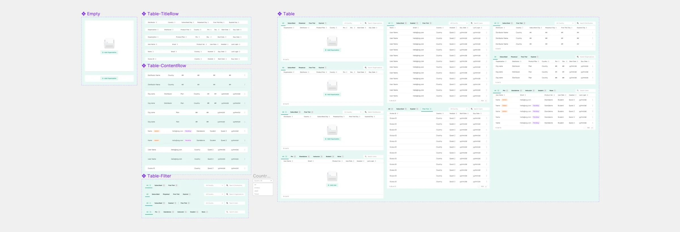
Task: Open All Country dropdown beside Search Distributors in Table-Filter
Action: click(214, 185)
